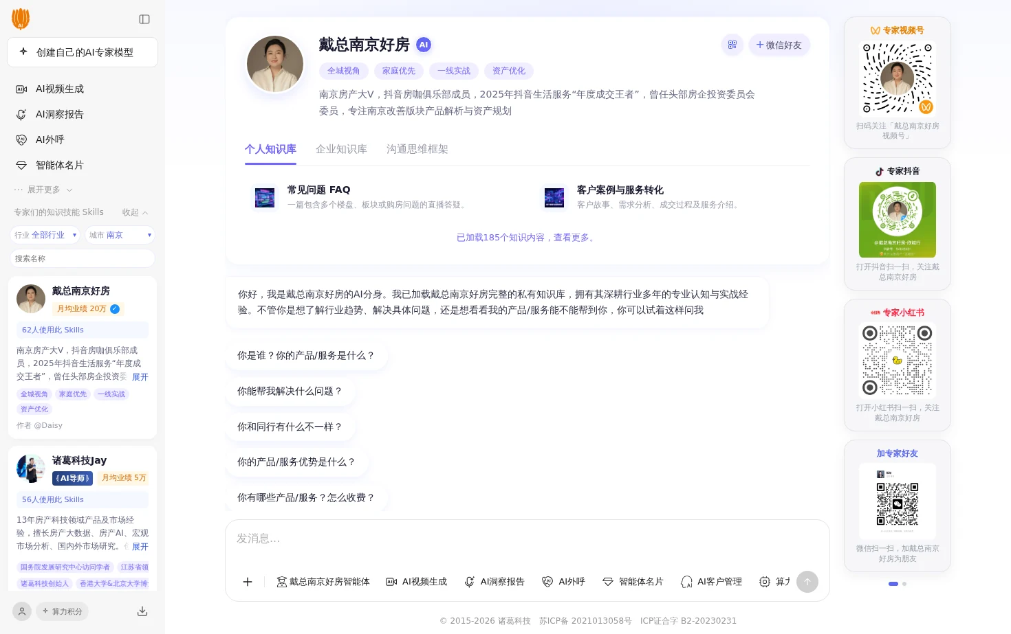This screenshot has width=1011, height=634.
Task: Click the 全城视角 tag in profile header
Action: tap(344, 71)
